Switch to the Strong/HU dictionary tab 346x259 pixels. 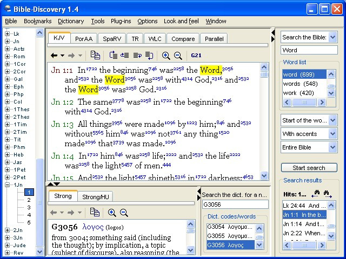click(96, 196)
